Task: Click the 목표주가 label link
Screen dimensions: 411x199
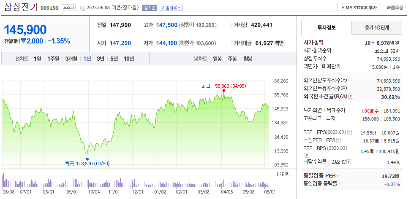Action: tap(336, 110)
